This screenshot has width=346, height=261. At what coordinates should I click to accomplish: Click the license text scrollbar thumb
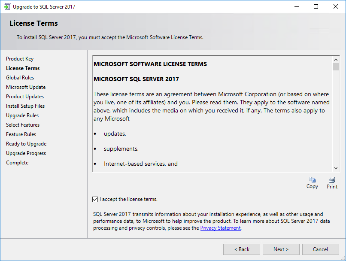336,67
